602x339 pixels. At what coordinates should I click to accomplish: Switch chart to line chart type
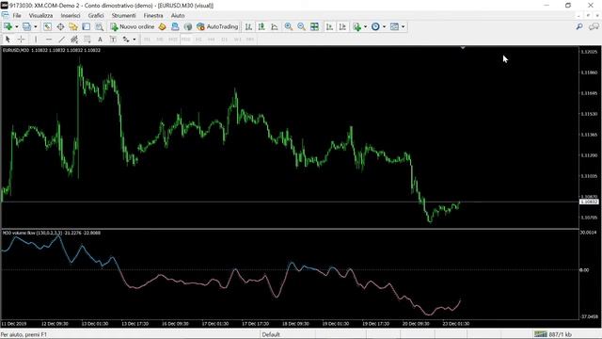(275, 26)
